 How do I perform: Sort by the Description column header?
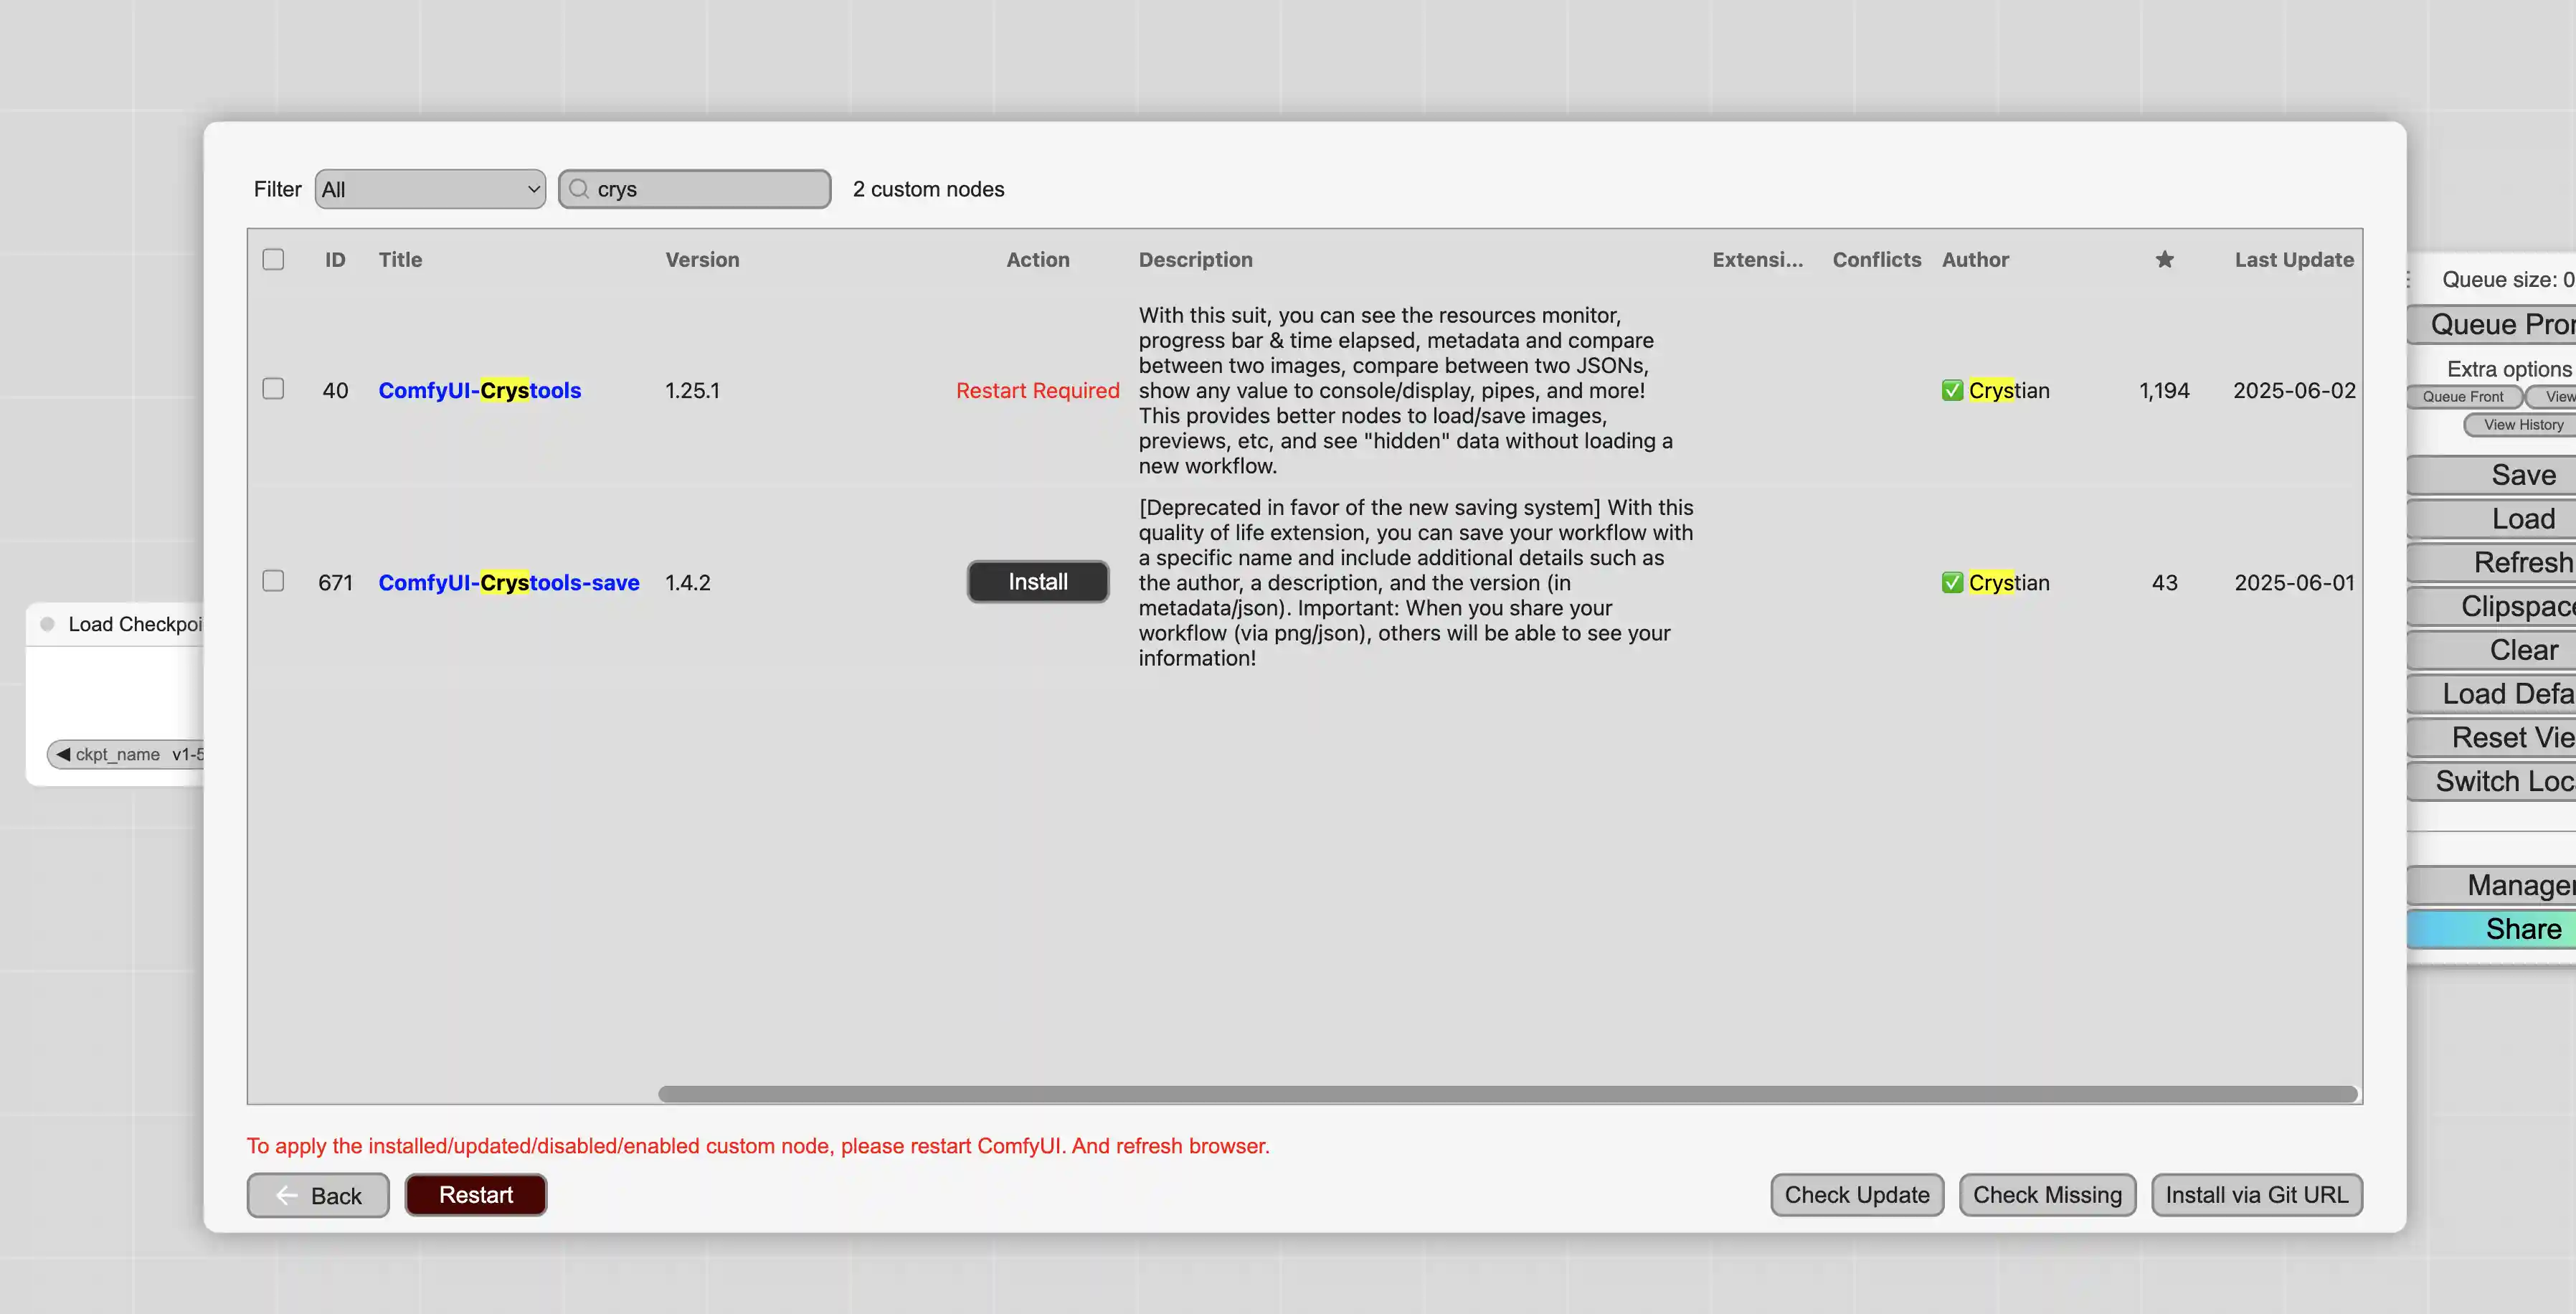tap(1195, 259)
